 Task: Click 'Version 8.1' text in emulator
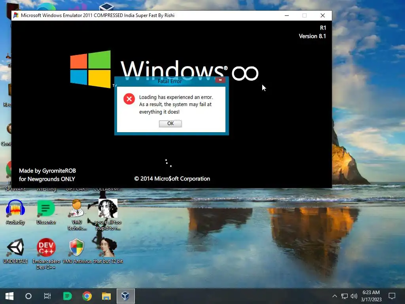pyautogui.click(x=312, y=36)
